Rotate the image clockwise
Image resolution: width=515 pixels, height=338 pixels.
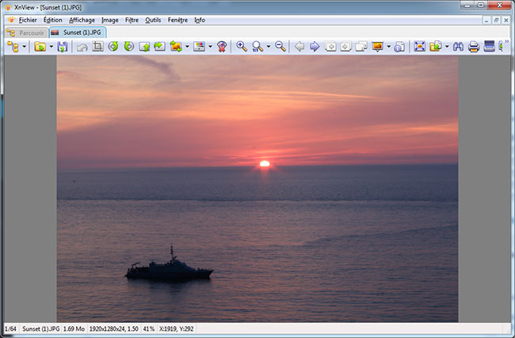click(128, 47)
